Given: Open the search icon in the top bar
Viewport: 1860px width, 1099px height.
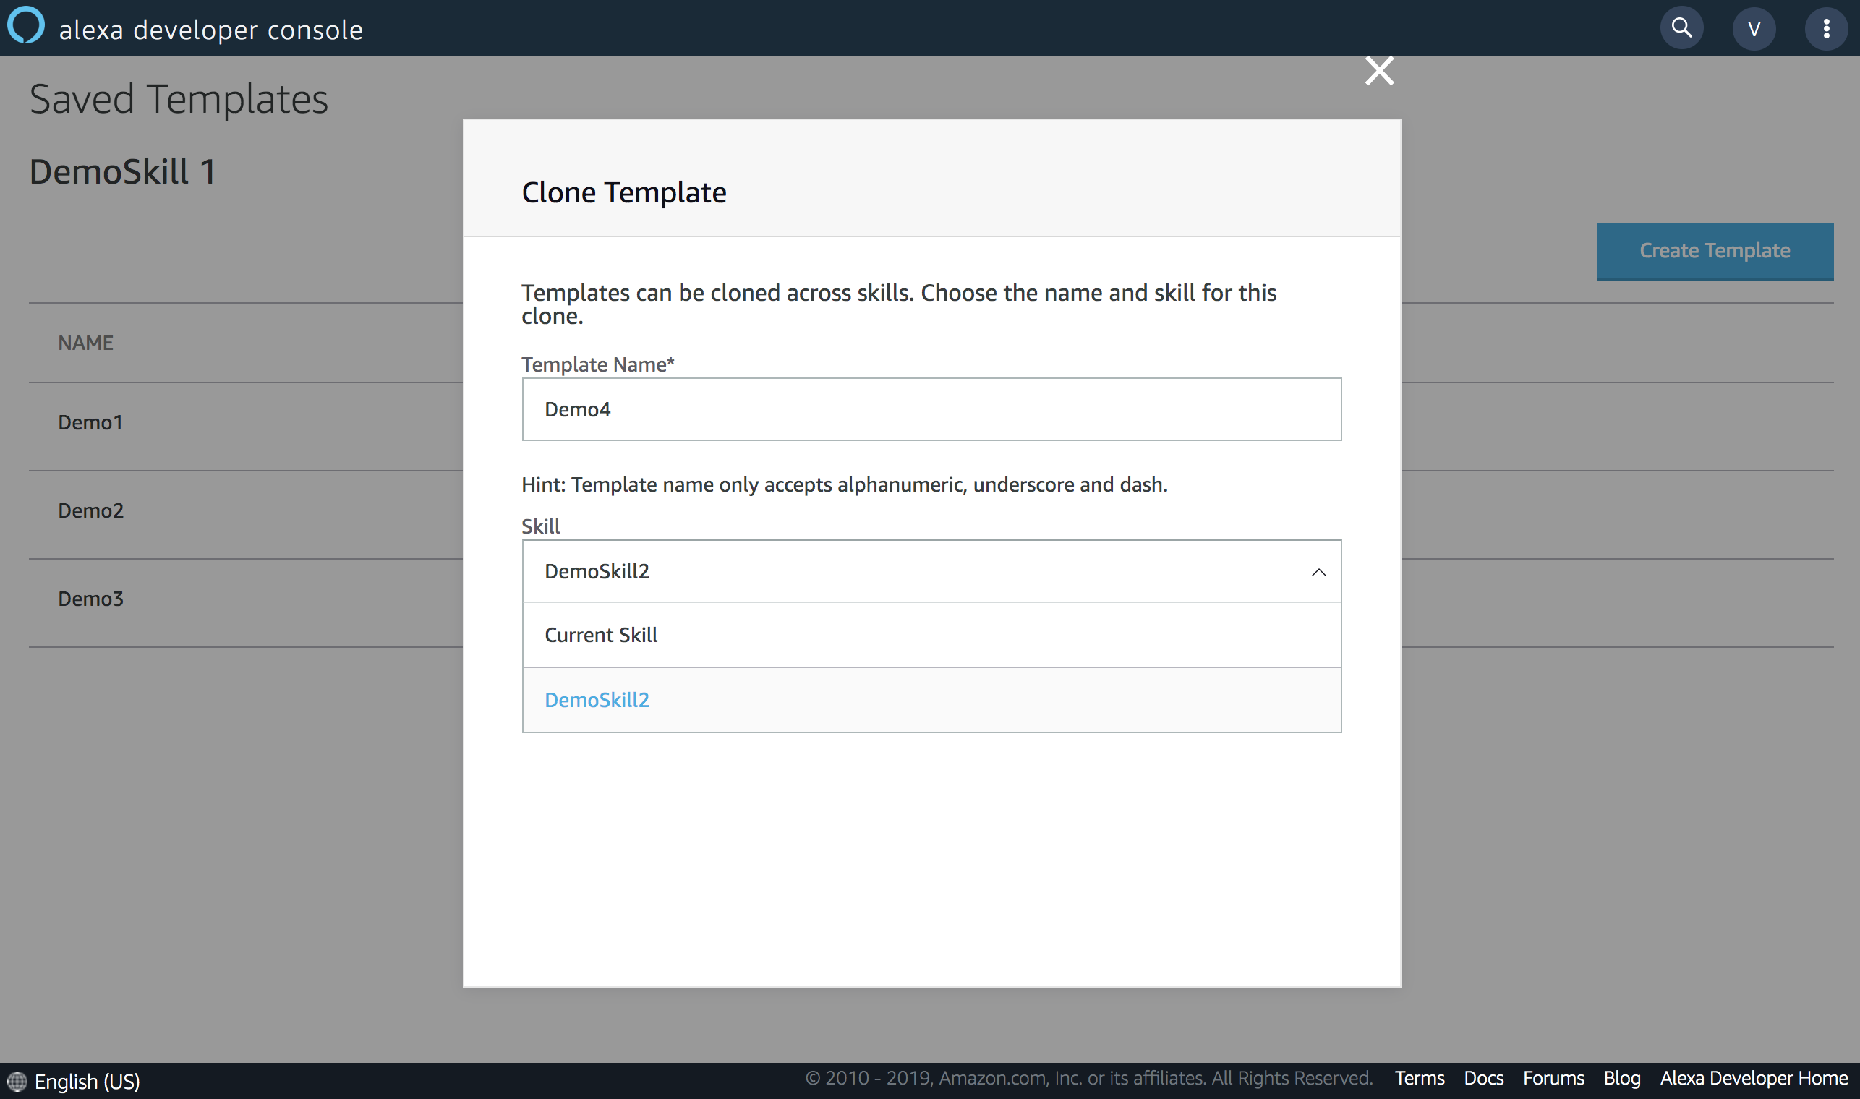Looking at the screenshot, I should tap(1681, 28).
